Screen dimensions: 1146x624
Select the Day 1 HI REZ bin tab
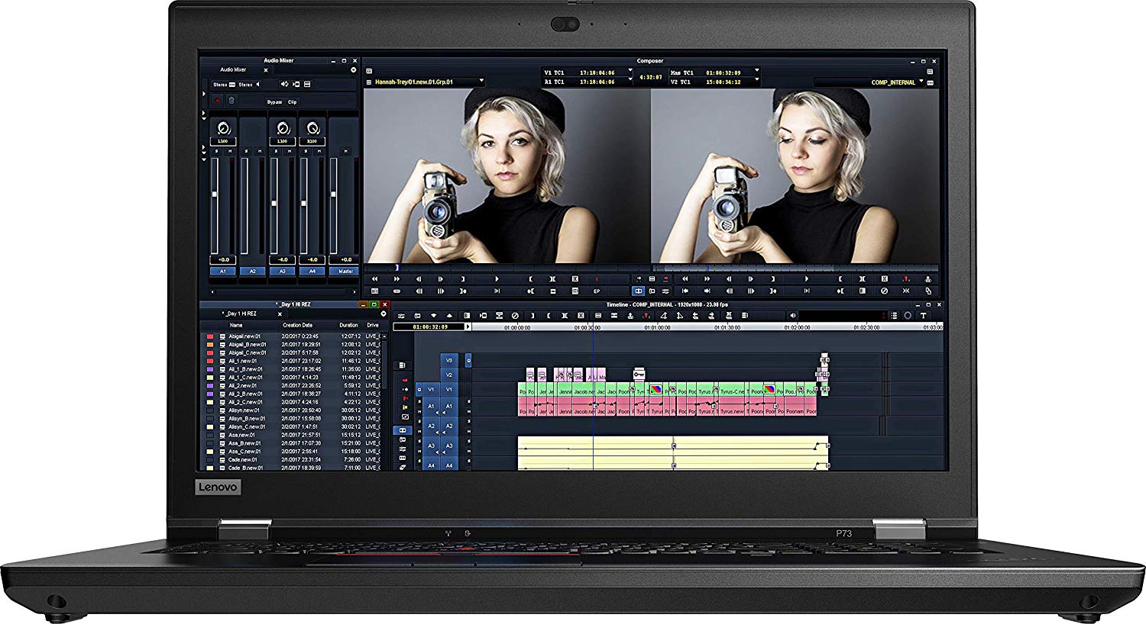(x=240, y=314)
